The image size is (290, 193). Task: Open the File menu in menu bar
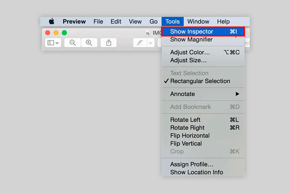click(98, 21)
